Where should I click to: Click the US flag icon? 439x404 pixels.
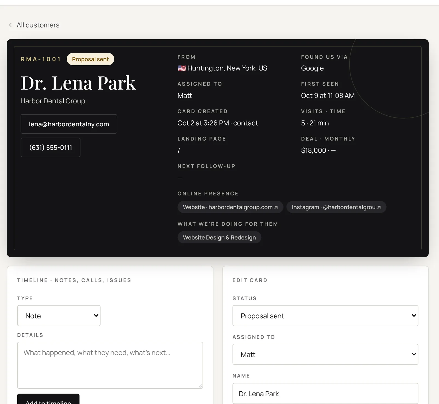click(x=182, y=68)
